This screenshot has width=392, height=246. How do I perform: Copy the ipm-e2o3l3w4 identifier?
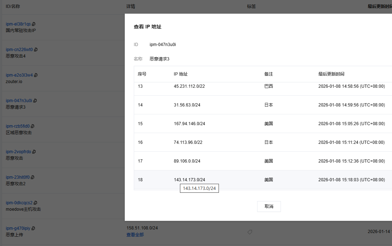pyautogui.click(x=36, y=75)
